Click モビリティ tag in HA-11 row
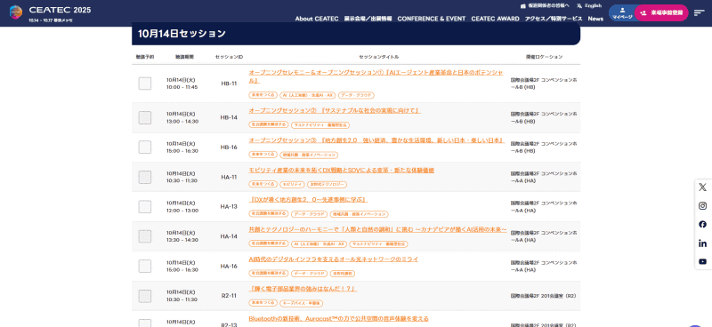Screen dimensions: 712x327 [292, 184]
